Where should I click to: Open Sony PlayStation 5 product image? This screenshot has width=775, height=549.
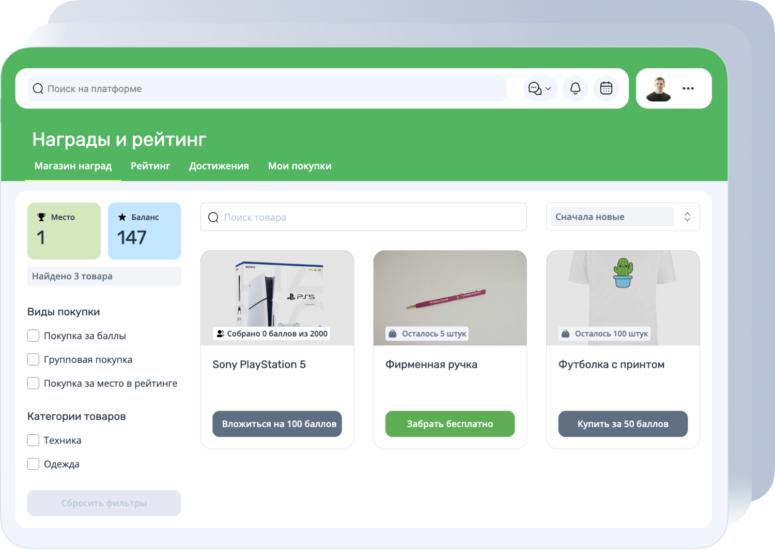277,298
